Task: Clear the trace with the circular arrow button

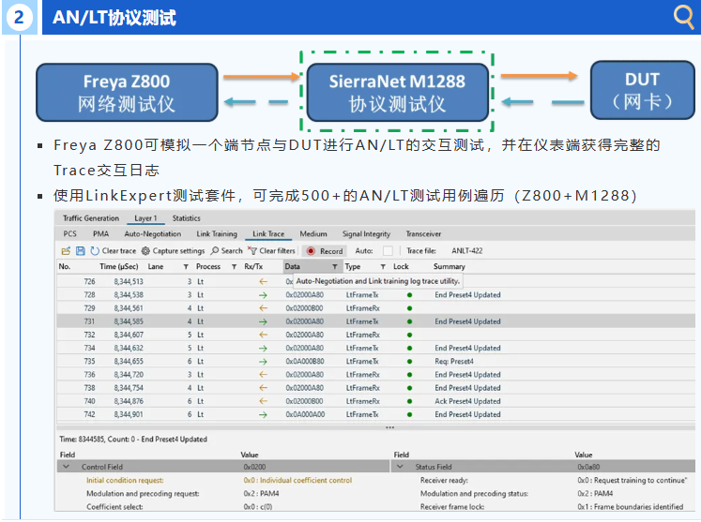Action: [x=95, y=251]
